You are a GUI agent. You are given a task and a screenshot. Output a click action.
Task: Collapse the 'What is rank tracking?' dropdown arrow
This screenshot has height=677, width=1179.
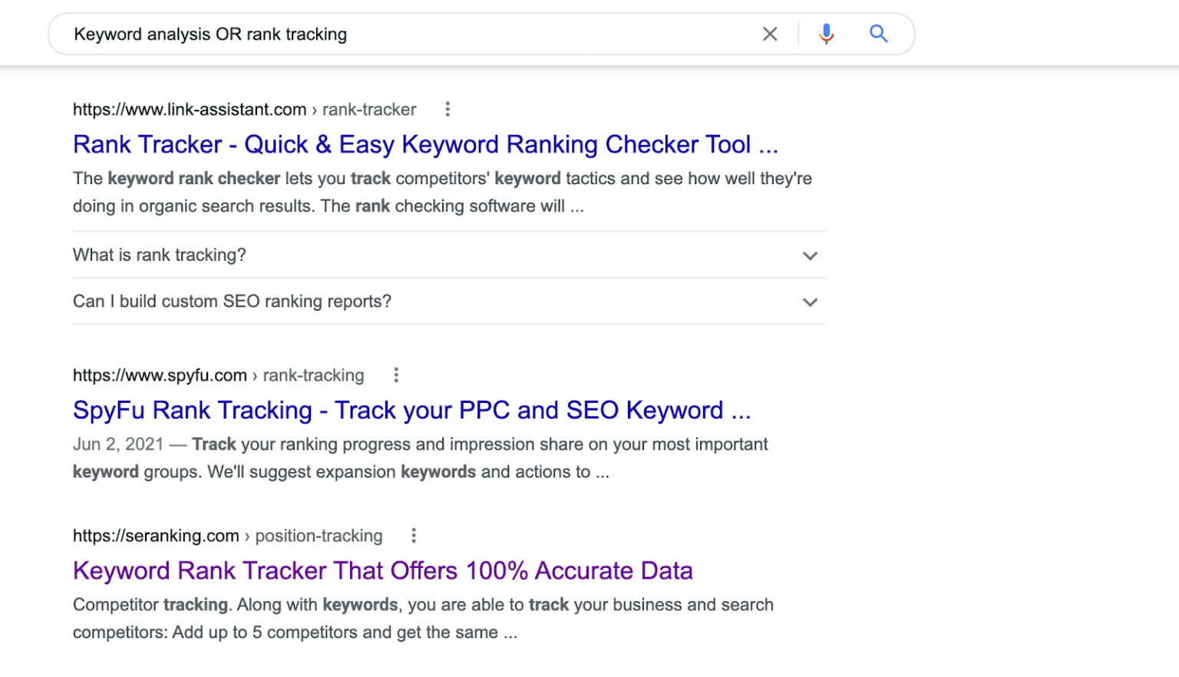click(810, 256)
